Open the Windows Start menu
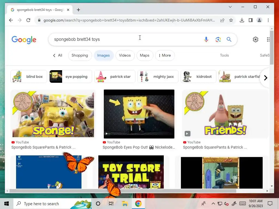279x209 pixels. tap(7, 204)
